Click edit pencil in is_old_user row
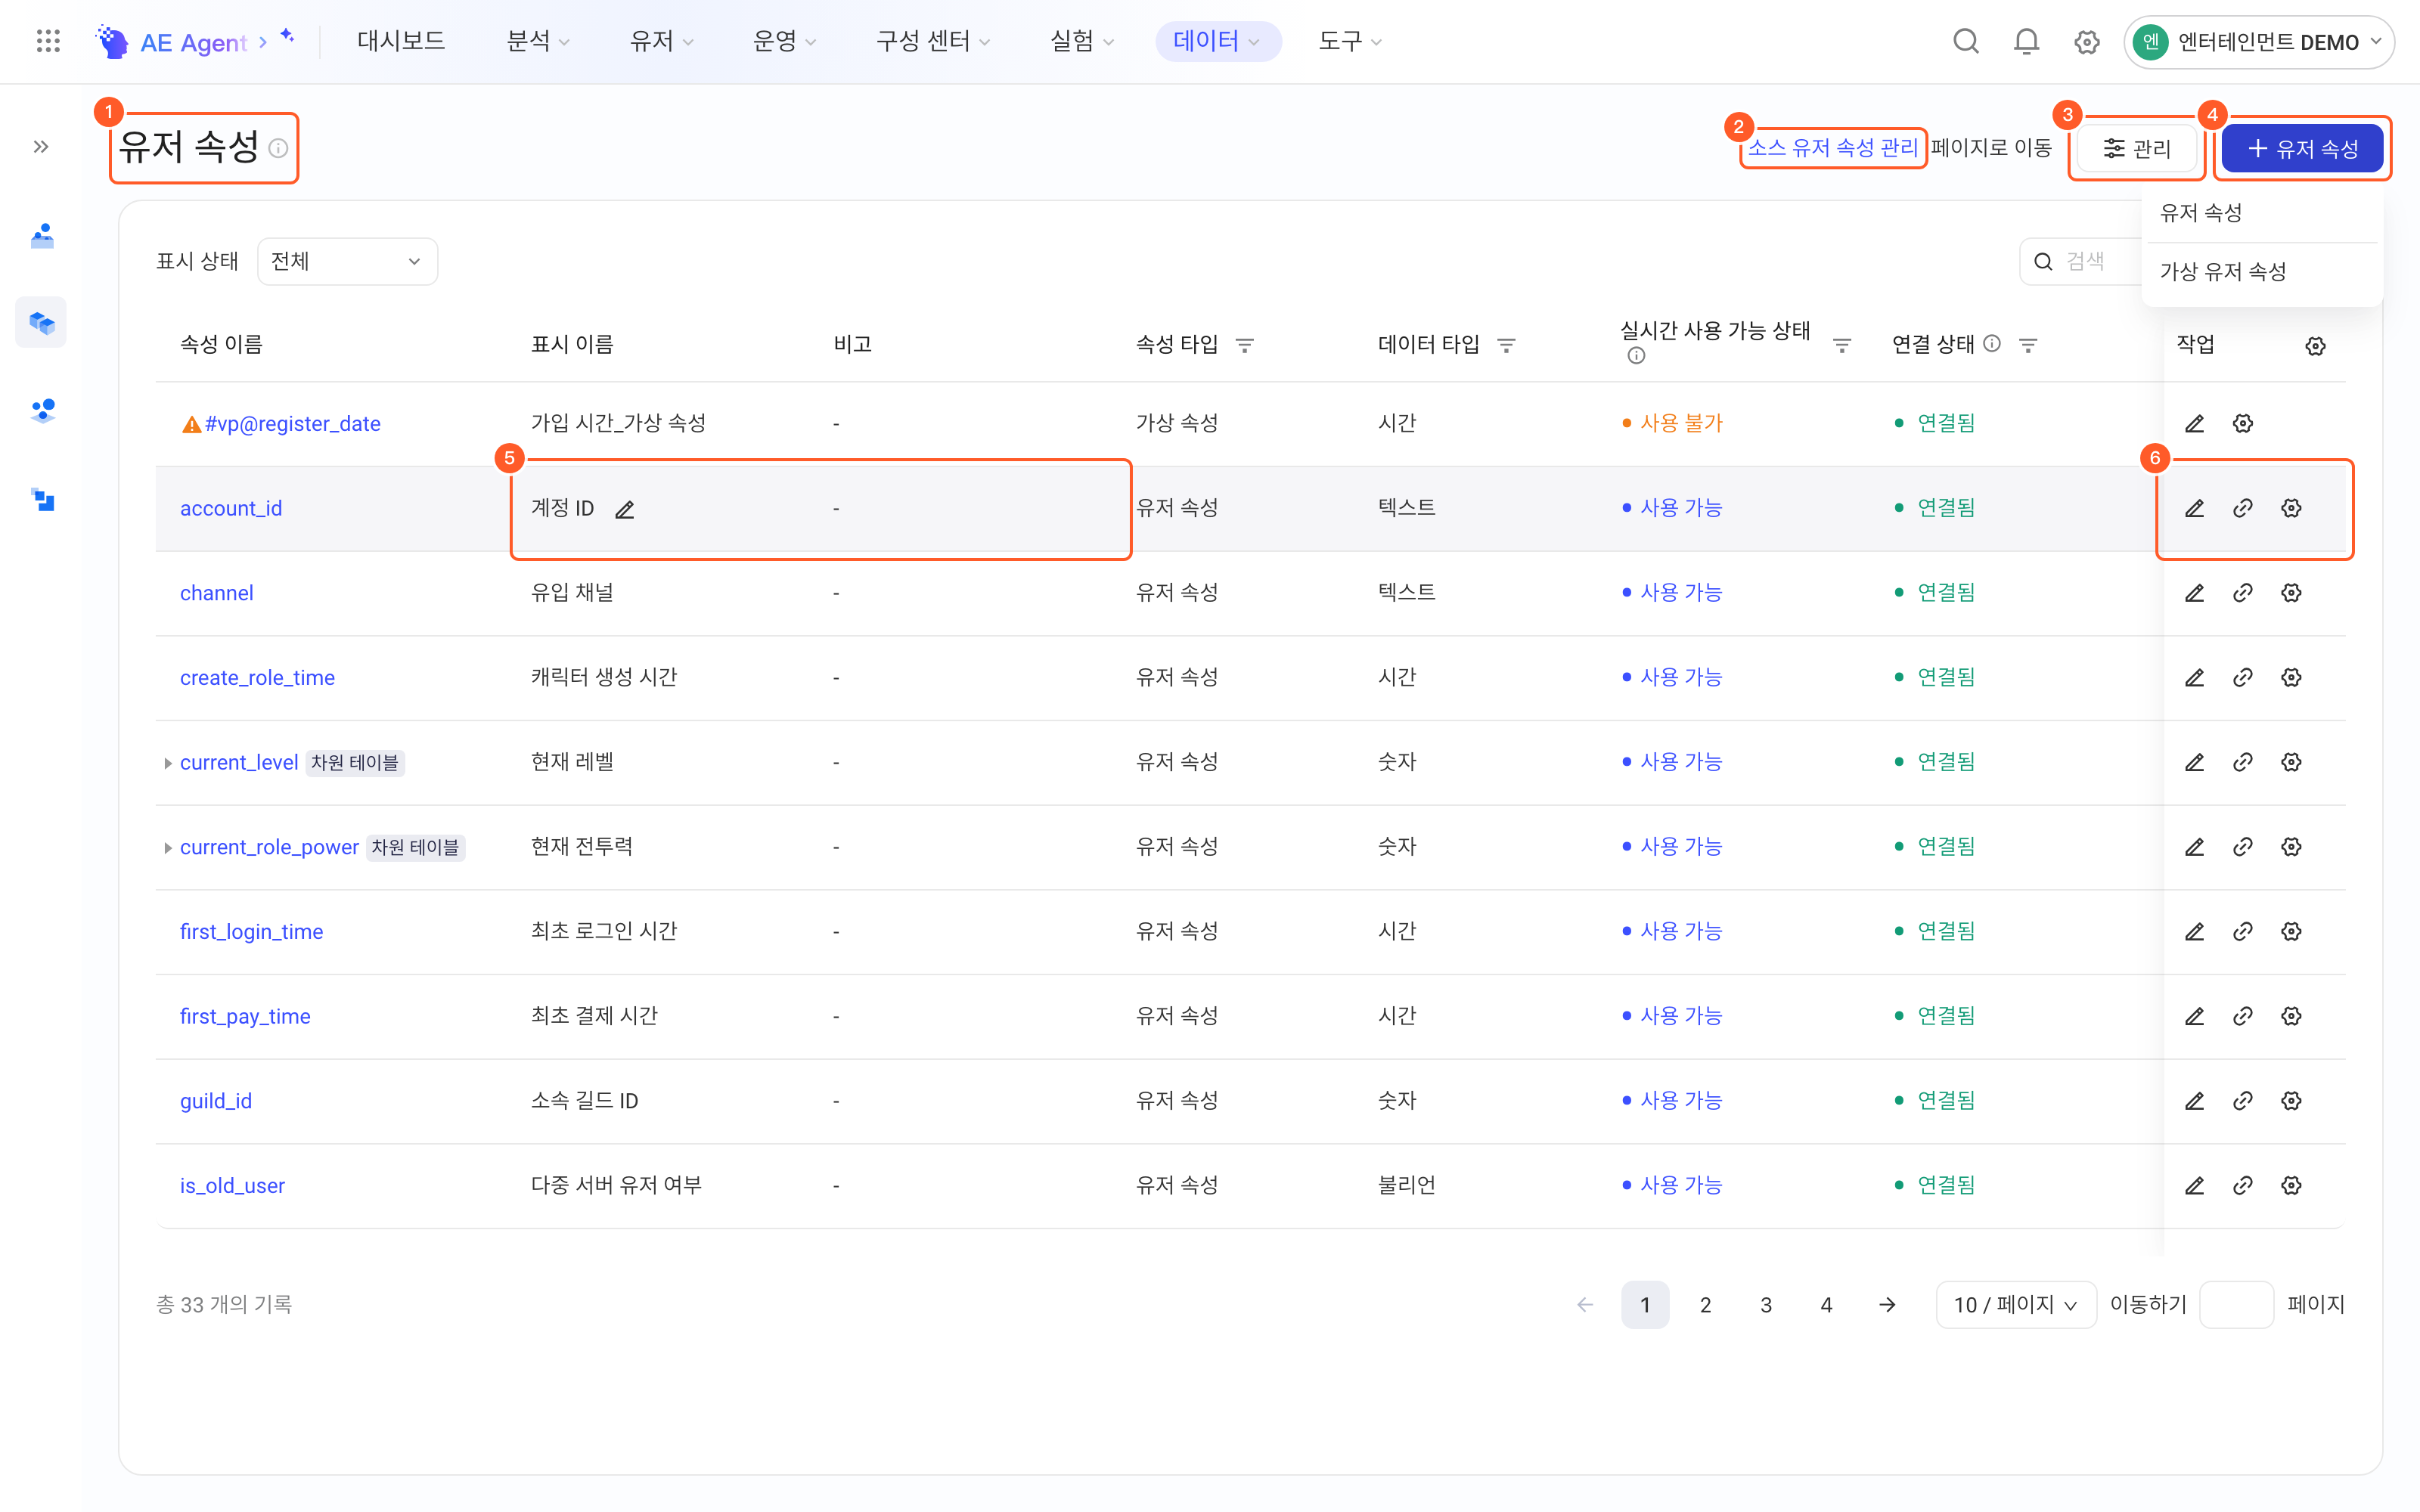The width and height of the screenshot is (2420, 1512). coord(2194,1186)
